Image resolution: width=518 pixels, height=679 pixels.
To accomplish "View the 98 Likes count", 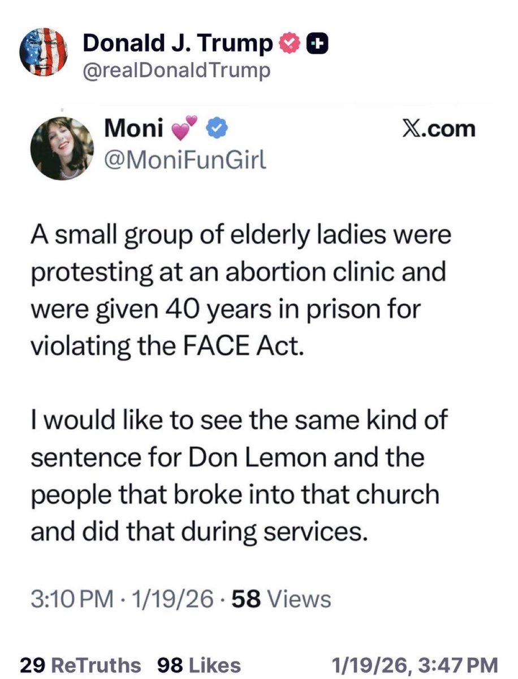I will (x=199, y=664).
